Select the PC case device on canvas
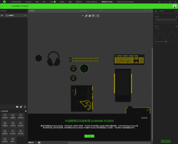 [x=123, y=85]
